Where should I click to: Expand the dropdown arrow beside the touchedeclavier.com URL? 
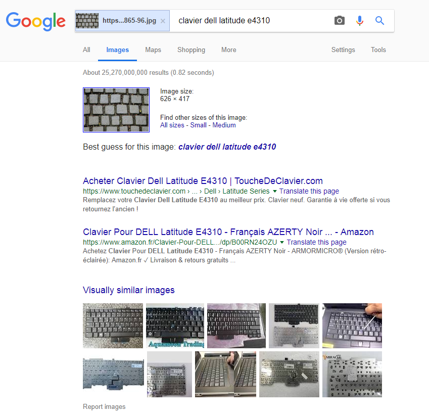click(275, 191)
